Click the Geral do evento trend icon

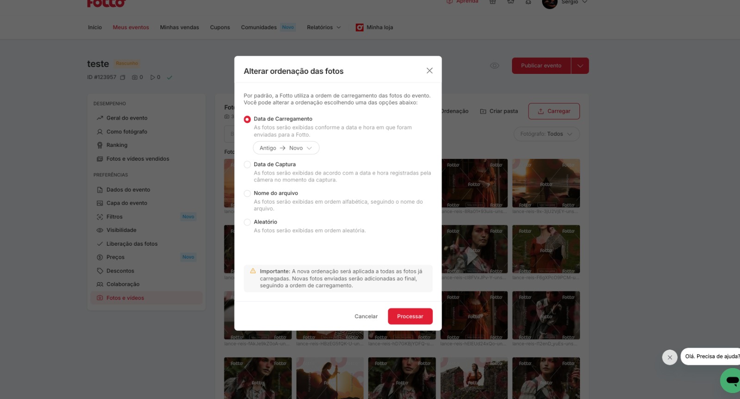click(x=100, y=118)
